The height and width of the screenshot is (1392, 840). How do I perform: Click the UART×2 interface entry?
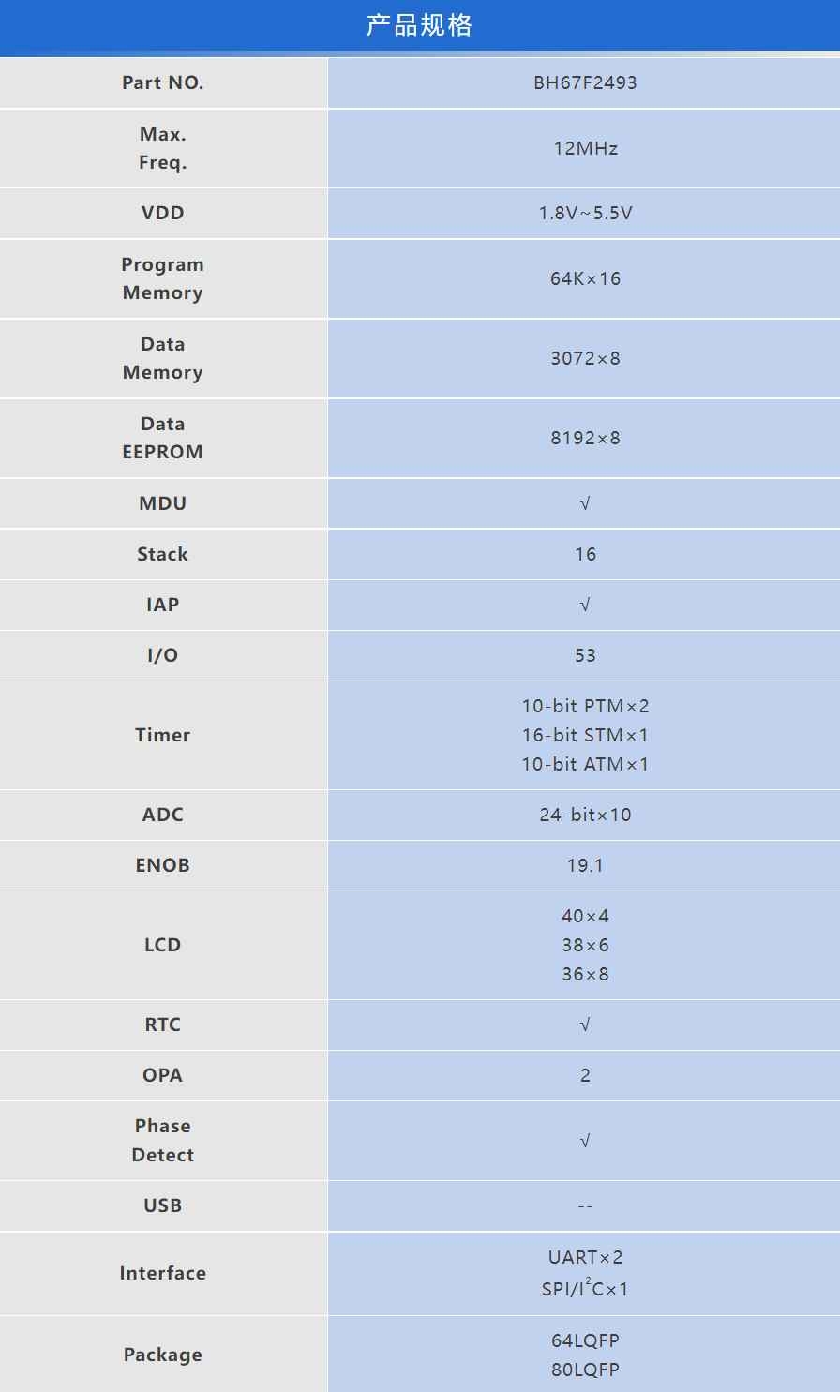[585, 1257]
